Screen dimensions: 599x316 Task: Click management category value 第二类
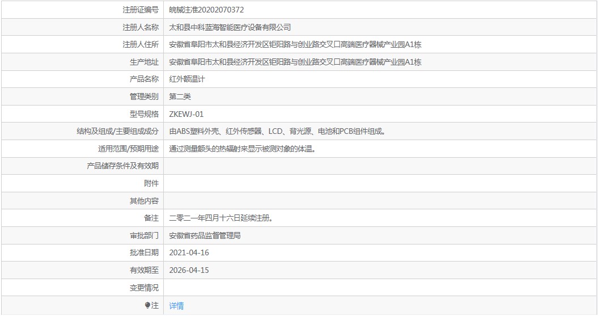point(180,97)
